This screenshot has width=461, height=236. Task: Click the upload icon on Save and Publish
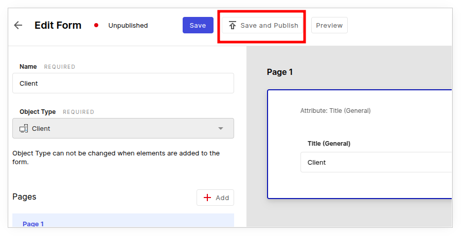233,25
